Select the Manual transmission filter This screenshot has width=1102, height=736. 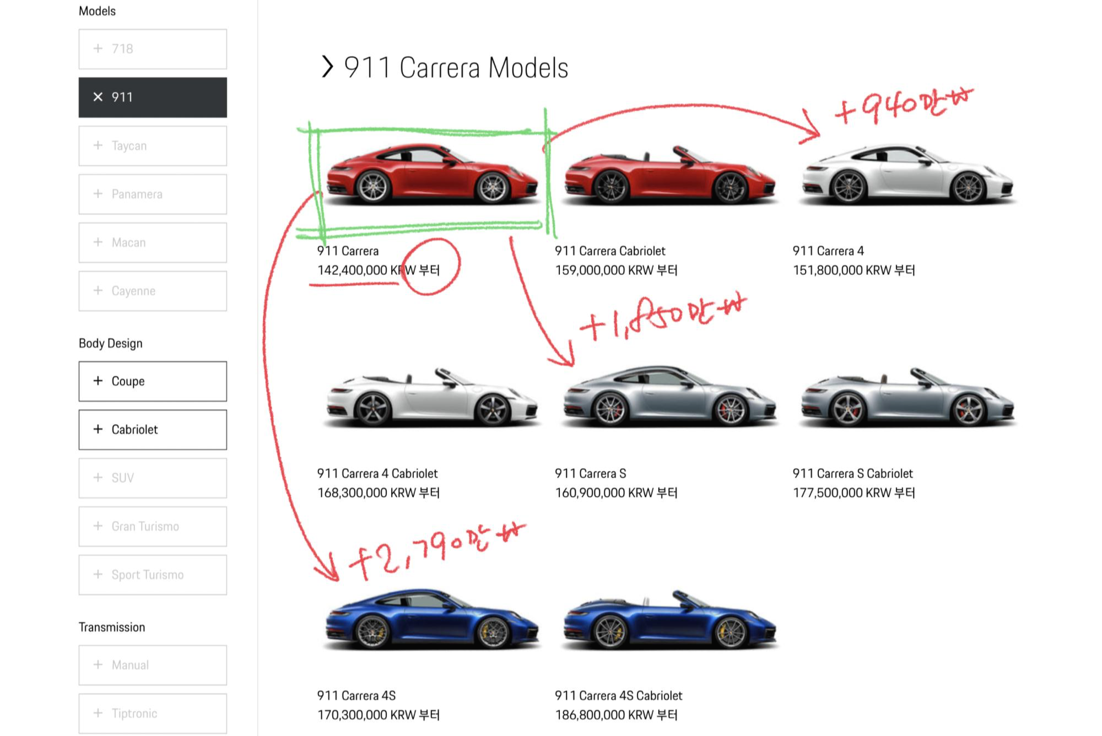pyautogui.click(x=153, y=665)
